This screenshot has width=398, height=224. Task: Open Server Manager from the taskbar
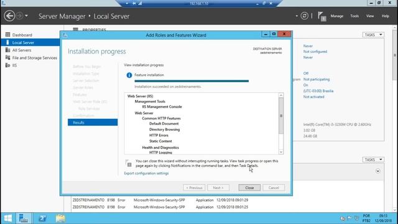click(24, 218)
